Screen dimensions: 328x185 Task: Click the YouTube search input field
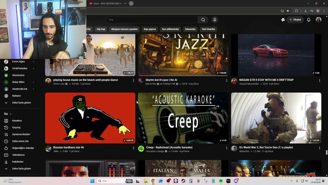coord(152,20)
